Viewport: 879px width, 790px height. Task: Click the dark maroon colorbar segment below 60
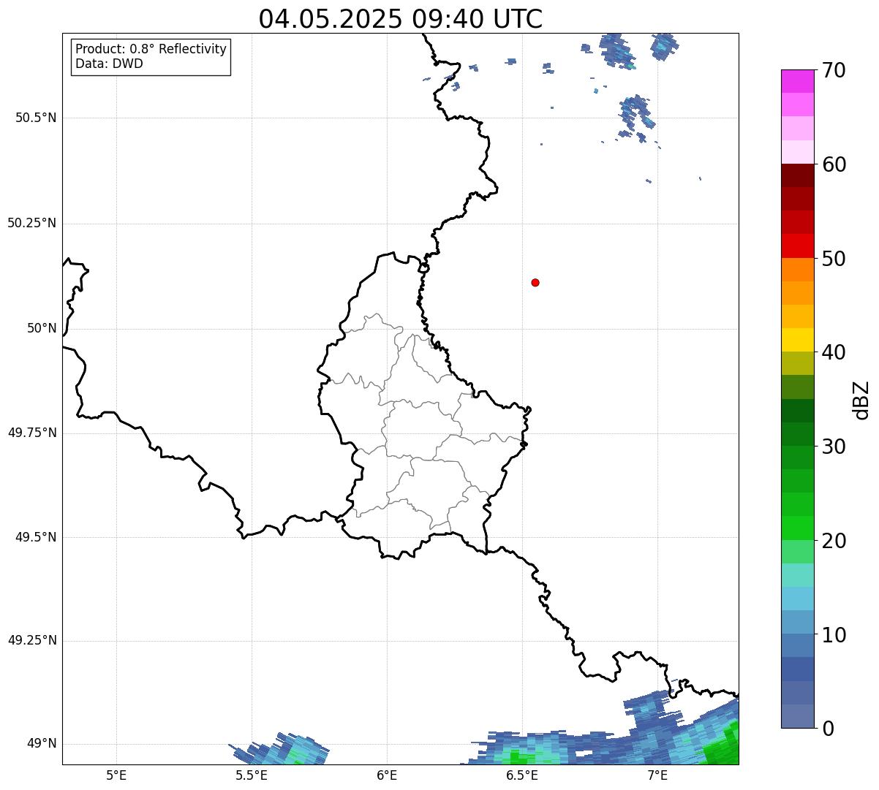click(x=798, y=175)
